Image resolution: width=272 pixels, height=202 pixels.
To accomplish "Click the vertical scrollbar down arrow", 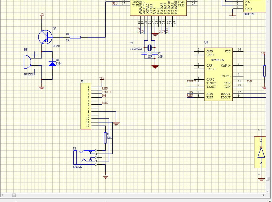I will tap(268, 191).
